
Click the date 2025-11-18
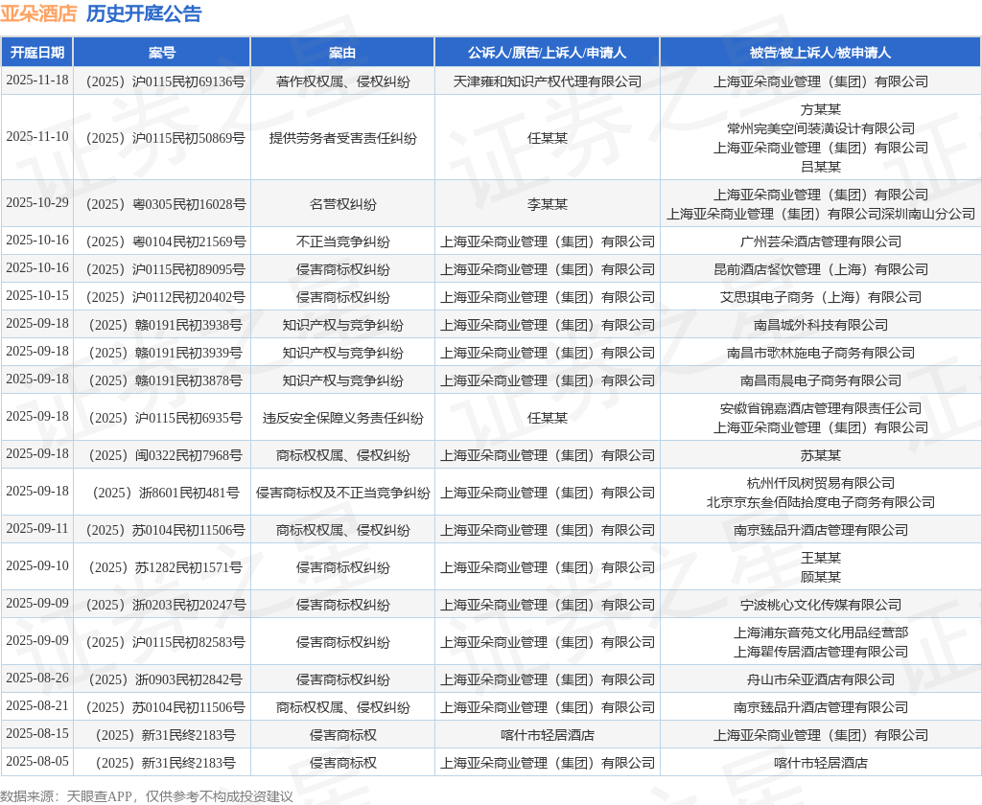[x=37, y=80]
